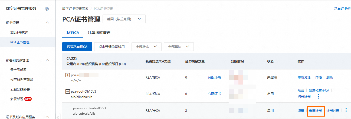Open 详情 for the first CA row
Image resolution: width=351 pixels, height=119 pixels.
pos(319,77)
